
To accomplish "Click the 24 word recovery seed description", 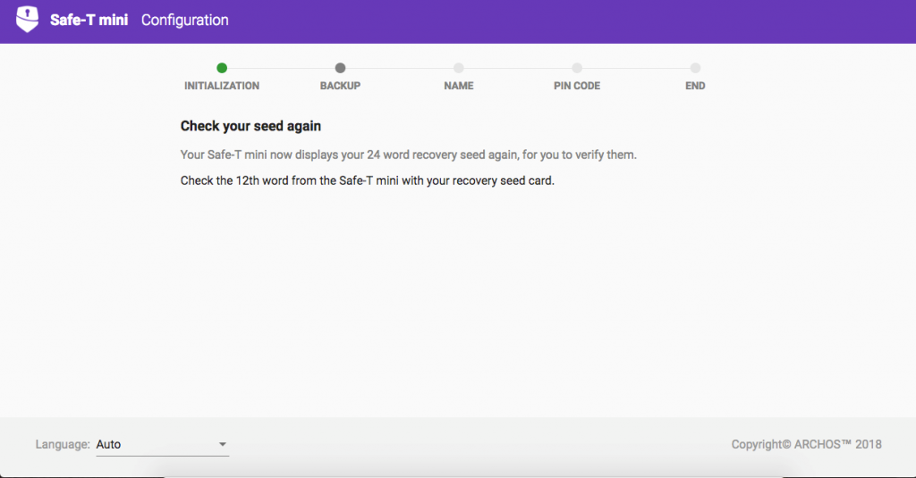I will click(x=408, y=155).
